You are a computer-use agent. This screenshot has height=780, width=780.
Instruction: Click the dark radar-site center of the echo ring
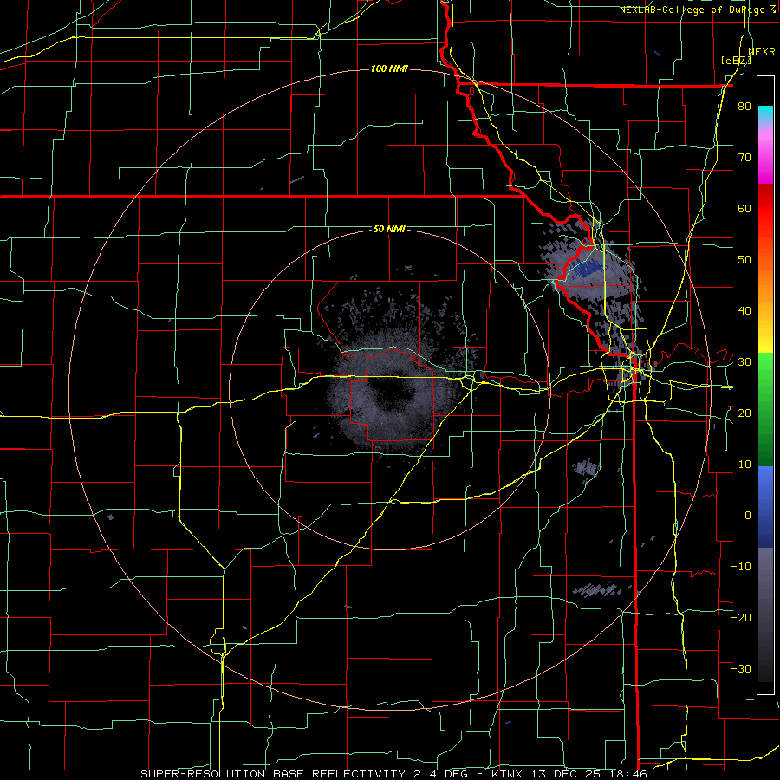(391, 391)
